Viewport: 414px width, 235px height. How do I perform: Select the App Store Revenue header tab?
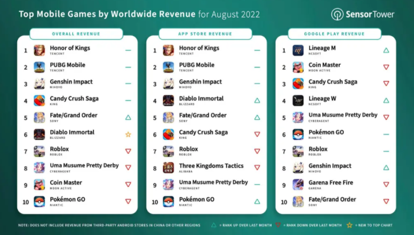click(x=206, y=34)
